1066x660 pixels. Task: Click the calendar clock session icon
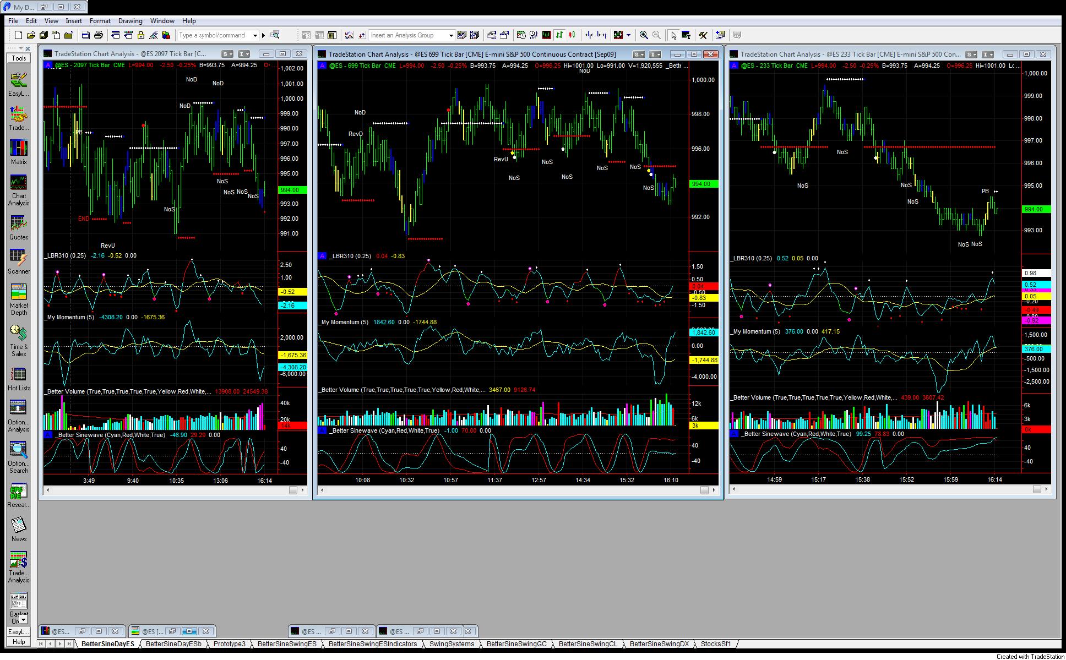tap(521, 35)
